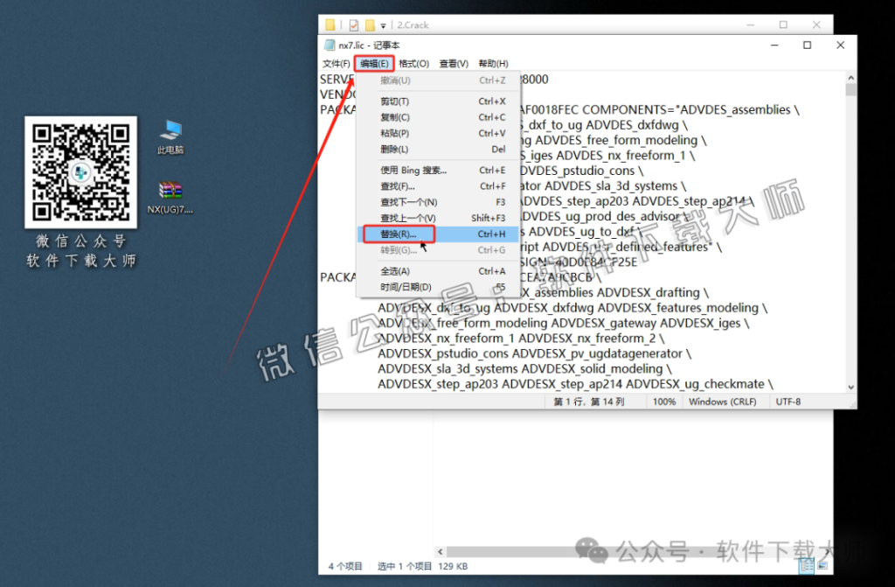Open the 文件(F) menu
The image size is (895, 587).
point(336,64)
